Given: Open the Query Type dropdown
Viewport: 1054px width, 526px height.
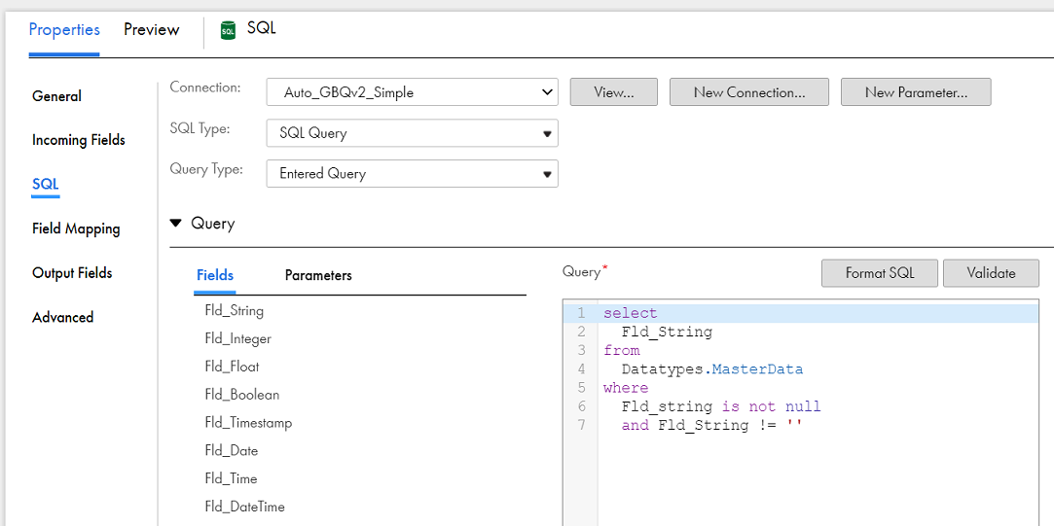Looking at the screenshot, I should [412, 173].
